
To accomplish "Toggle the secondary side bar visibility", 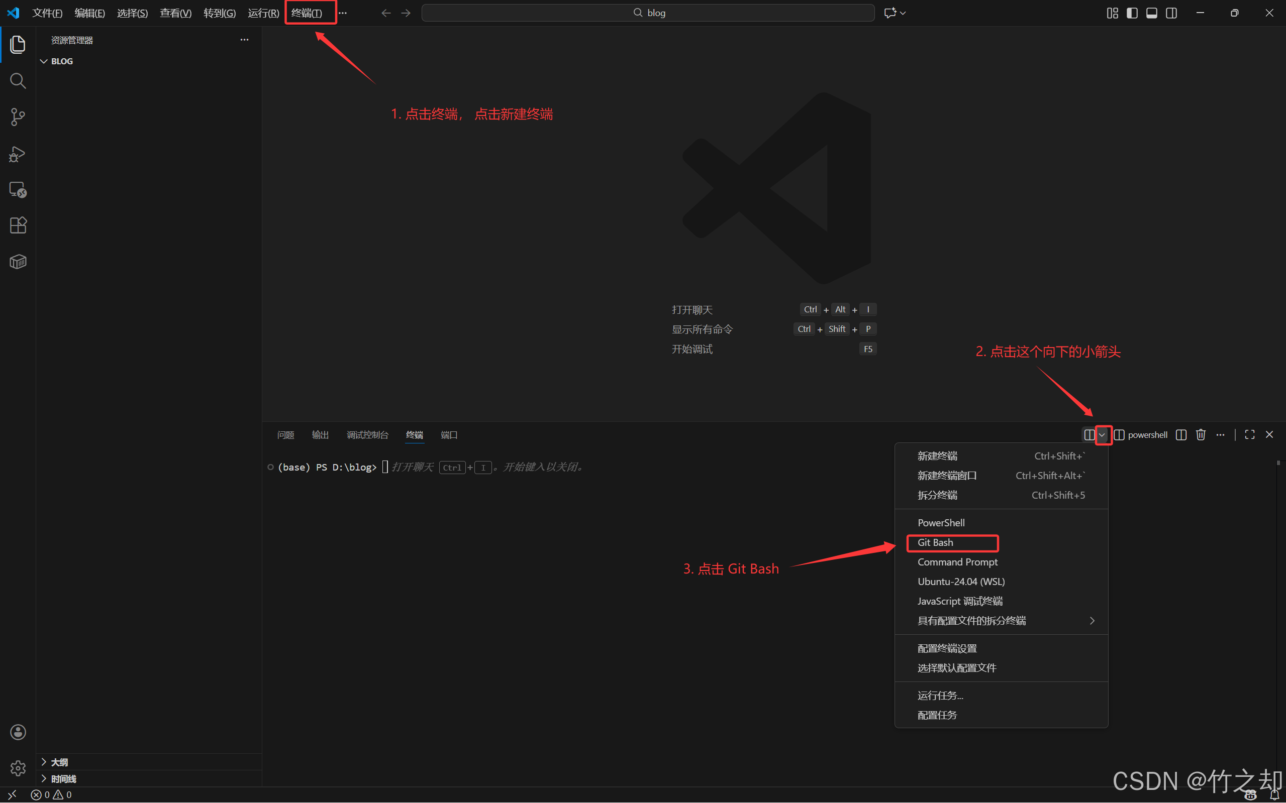I will tap(1171, 13).
